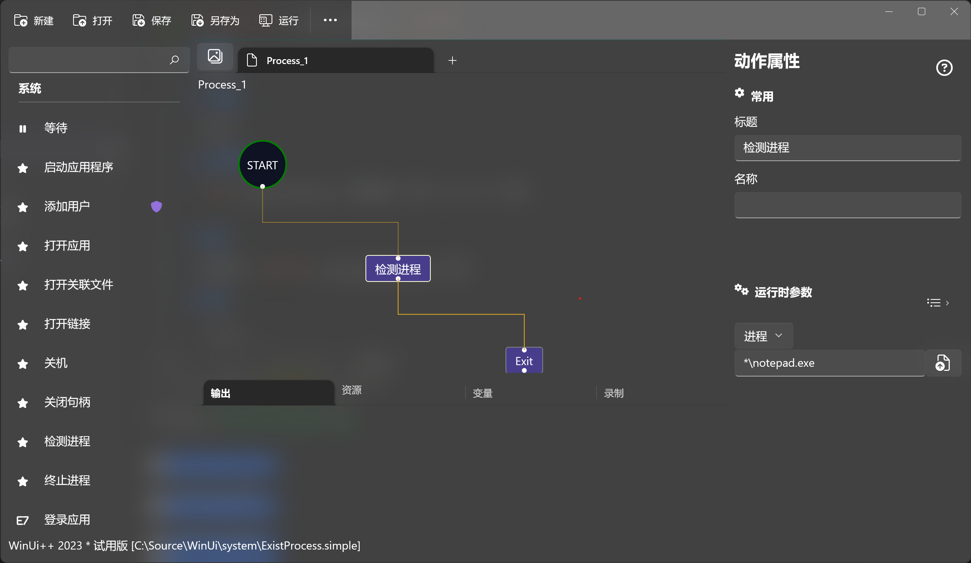Click the 名称 input field
This screenshot has height=563, width=971.
point(847,205)
